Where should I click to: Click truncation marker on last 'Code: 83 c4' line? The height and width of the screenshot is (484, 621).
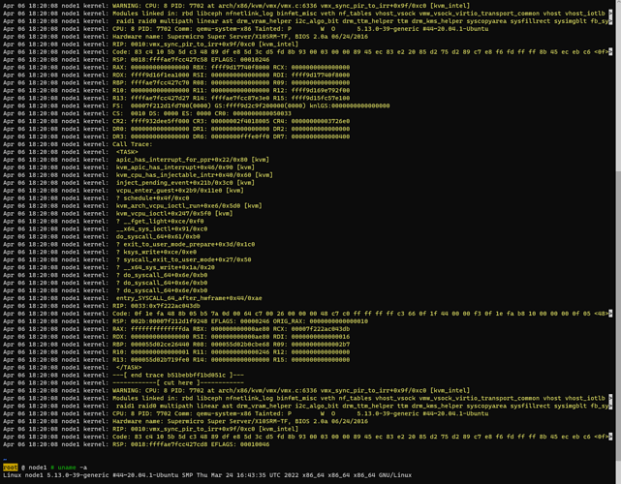pyautogui.click(x=610, y=437)
